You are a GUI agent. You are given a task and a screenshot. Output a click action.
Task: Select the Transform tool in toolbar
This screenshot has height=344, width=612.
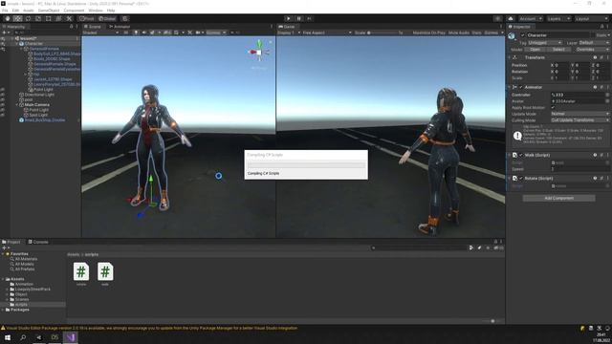click(58, 18)
